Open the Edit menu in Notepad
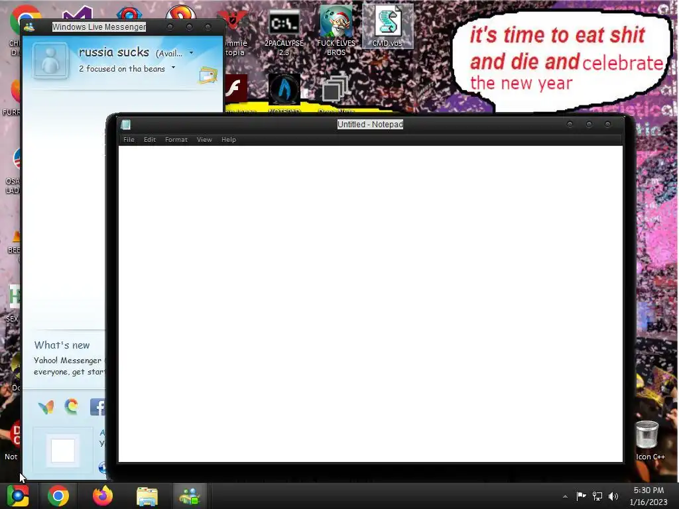This screenshot has height=509, width=679. pos(149,139)
